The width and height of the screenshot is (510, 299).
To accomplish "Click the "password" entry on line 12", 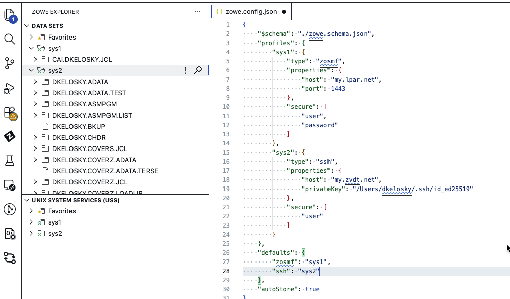I will tap(319, 125).
